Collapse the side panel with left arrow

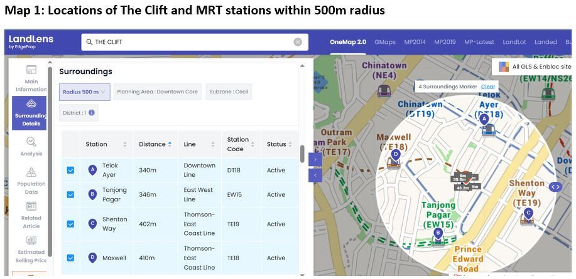315,176
